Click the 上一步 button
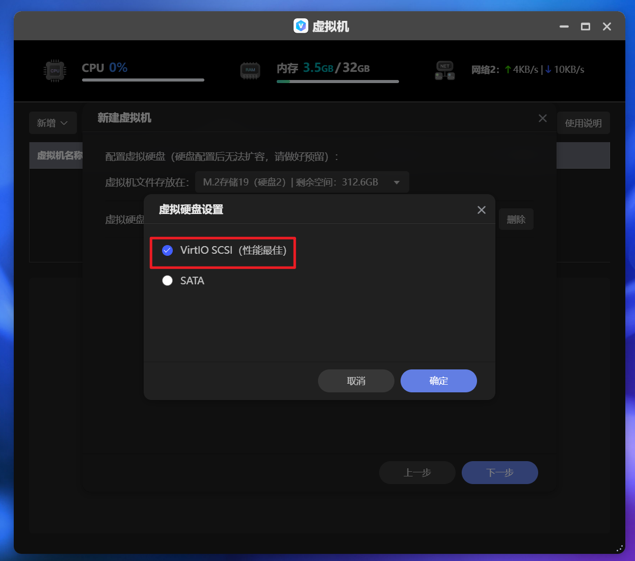The width and height of the screenshot is (635, 561). point(417,472)
